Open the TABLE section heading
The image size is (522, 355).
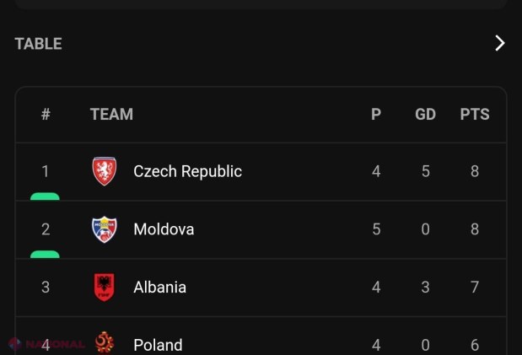point(38,44)
